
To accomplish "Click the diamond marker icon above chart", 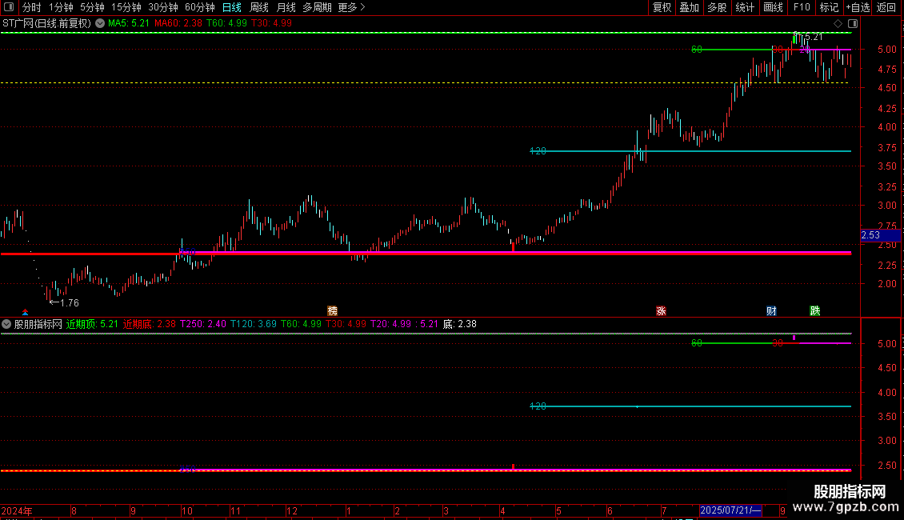I will [x=838, y=24].
